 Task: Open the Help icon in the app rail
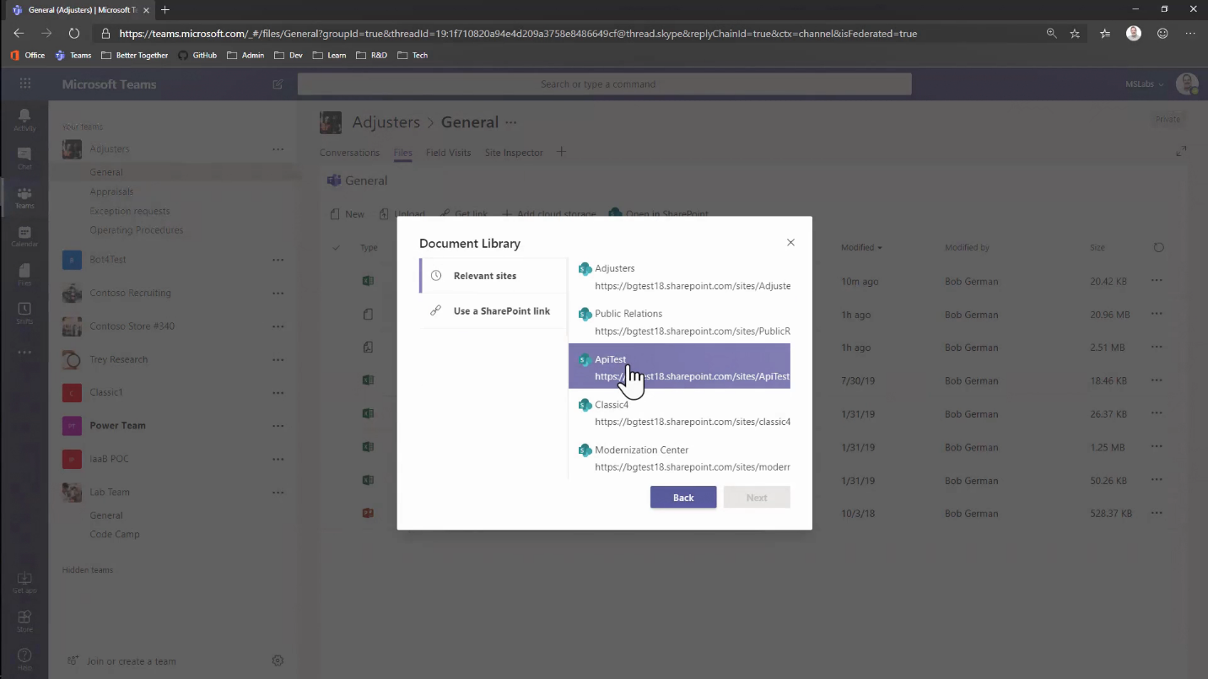click(24, 660)
